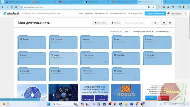The width and height of the screenshot is (190, 107).
Task: Click the Новая папка button
Action: [x=101, y=23]
